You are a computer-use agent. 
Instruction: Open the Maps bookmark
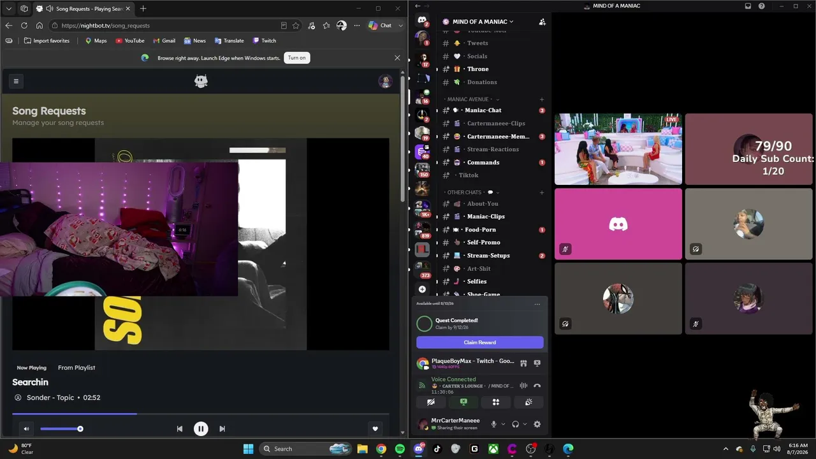pyautogui.click(x=96, y=41)
